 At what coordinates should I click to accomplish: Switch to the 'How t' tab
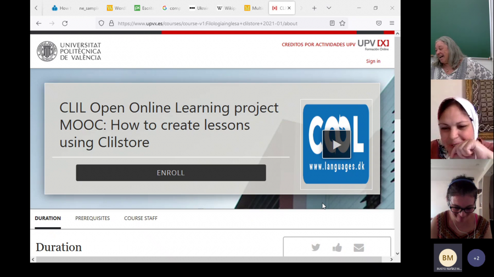pos(60,8)
